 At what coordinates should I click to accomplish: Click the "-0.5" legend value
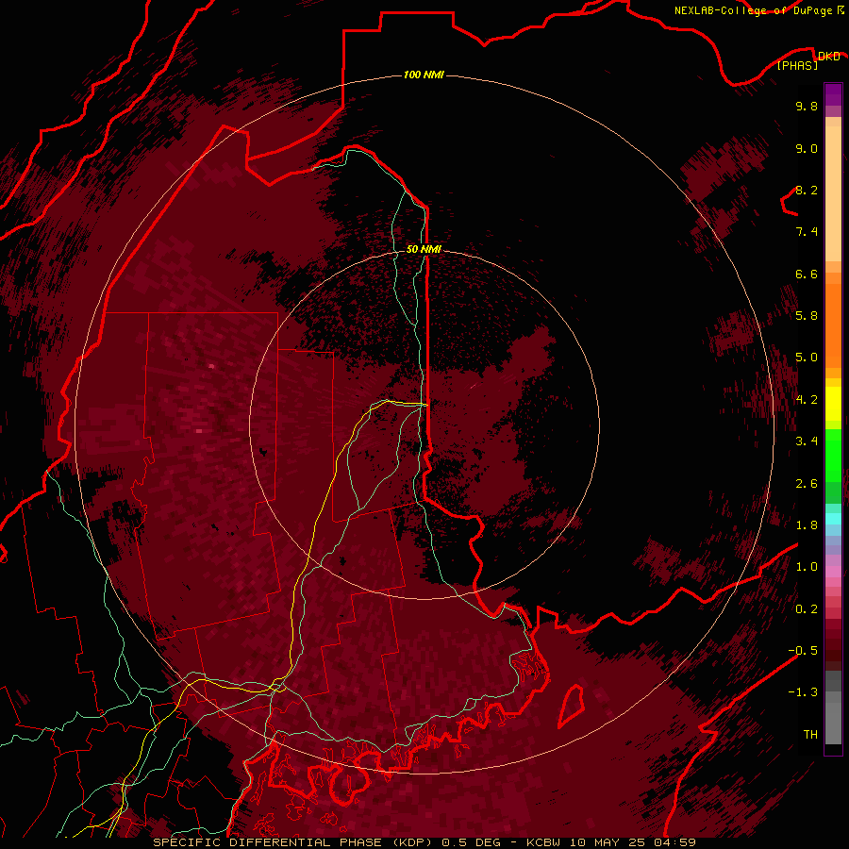click(x=803, y=651)
